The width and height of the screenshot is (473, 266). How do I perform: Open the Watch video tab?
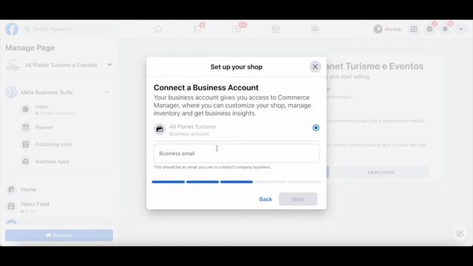[x=236, y=30]
